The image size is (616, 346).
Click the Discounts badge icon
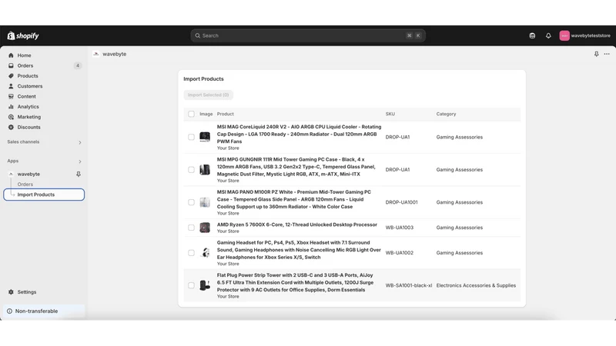point(11,127)
